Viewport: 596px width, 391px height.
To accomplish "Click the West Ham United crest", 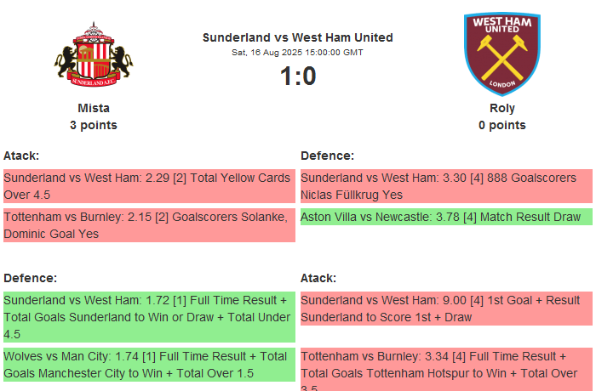I will pos(502,54).
